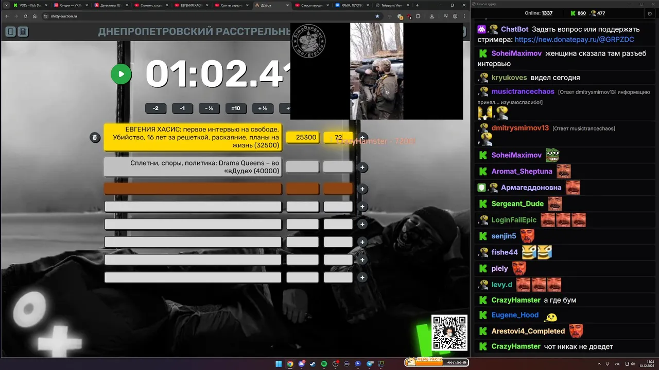This screenshot has width=659, height=370.
Task: Set timer to ten with =10 button
Action: pos(236,108)
